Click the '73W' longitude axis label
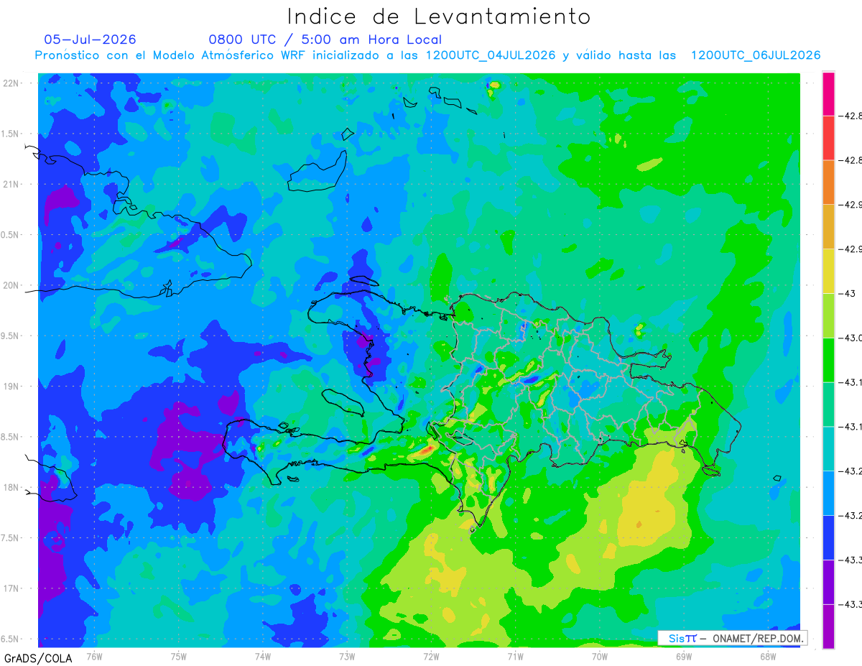Image resolution: width=862 pixels, height=666 pixels. click(x=347, y=656)
